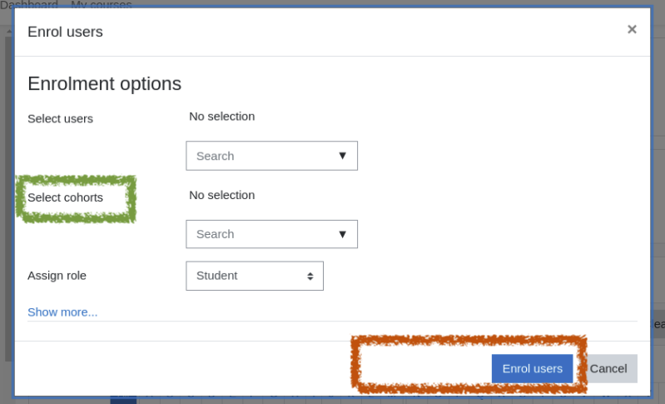Click the up-down arrows in role selector
The image size is (665, 404).
(x=310, y=277)
